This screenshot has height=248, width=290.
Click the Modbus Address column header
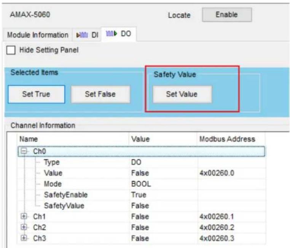pos(231,139)
